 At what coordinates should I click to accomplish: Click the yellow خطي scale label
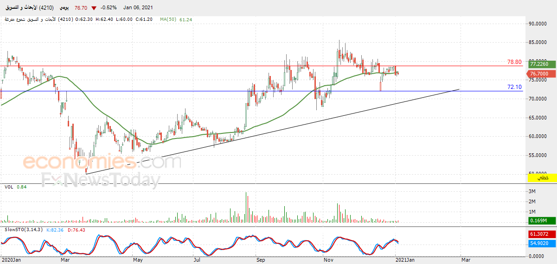542,178
